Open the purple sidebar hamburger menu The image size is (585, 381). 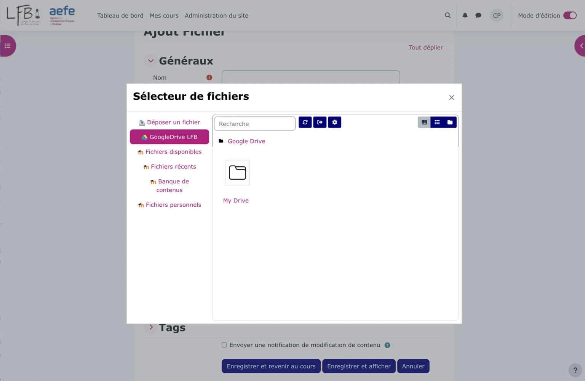pos(8,46)
